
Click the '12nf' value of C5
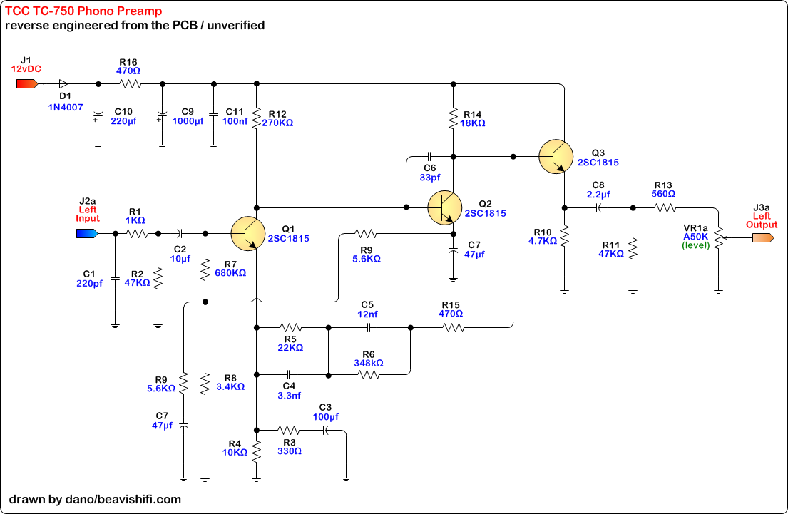[x=367, y=314]
